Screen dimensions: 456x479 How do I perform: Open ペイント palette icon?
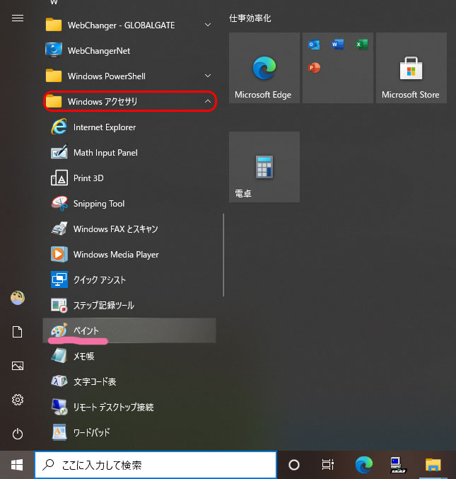click(59, 330)
